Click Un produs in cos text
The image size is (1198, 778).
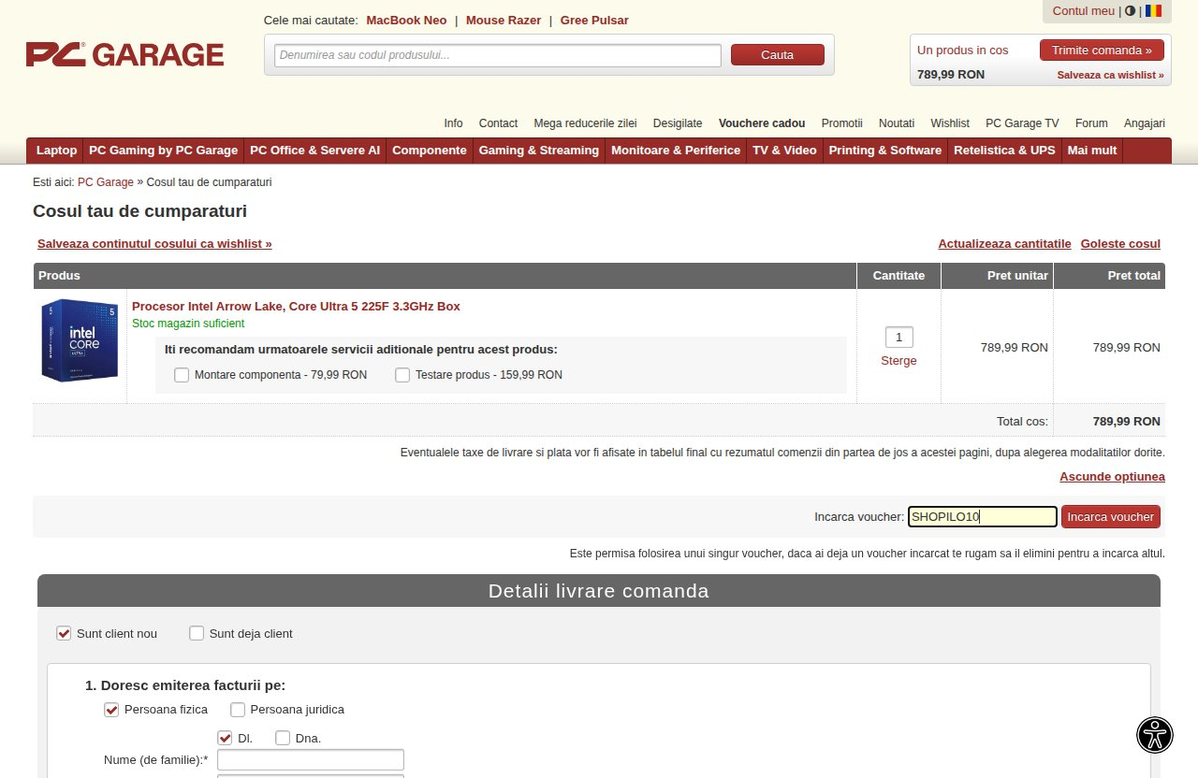[963, 50]
